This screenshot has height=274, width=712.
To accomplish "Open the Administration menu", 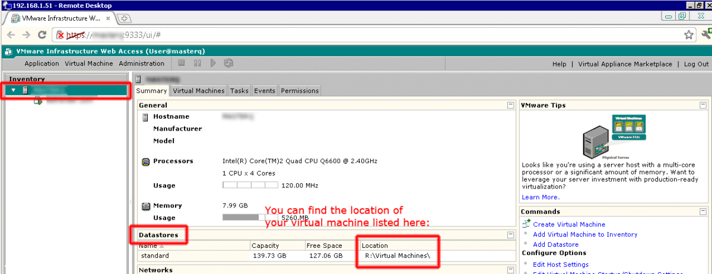I will [142, 63].
